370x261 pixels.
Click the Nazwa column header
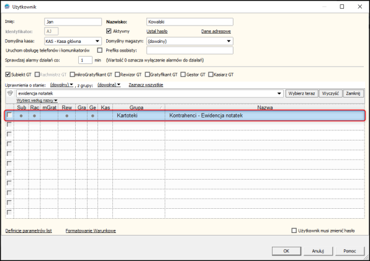(x=264, y=108)
